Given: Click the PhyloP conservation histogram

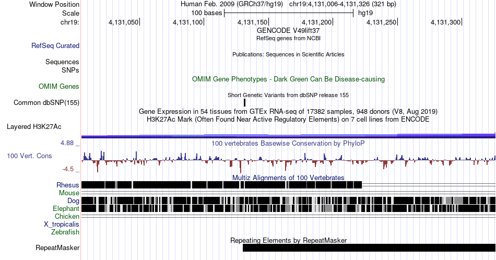Looking at the screenshot, I should click(x=288, y=161).
